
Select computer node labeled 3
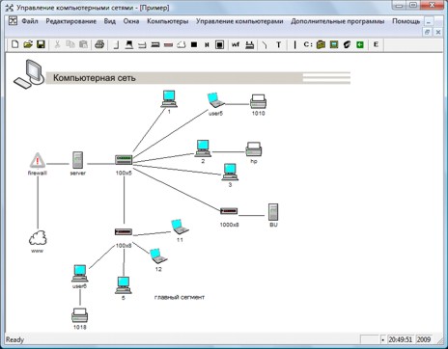click(x=230, y=172)
